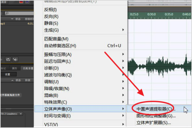Click the 阶段 column header
The height and width of the screenshot is (128, 192).
(x=28, y=80)
